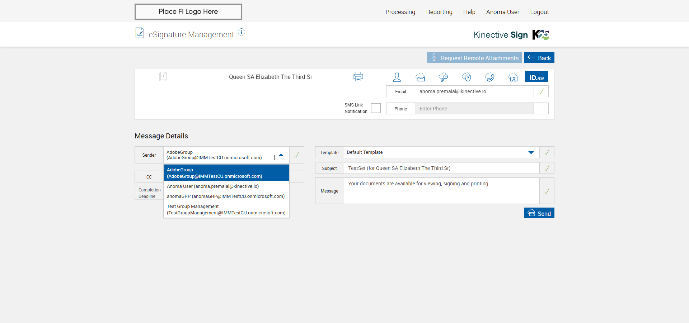
Task: Enable the SMS Link Notification checkbox
Action: coord(376,108)
